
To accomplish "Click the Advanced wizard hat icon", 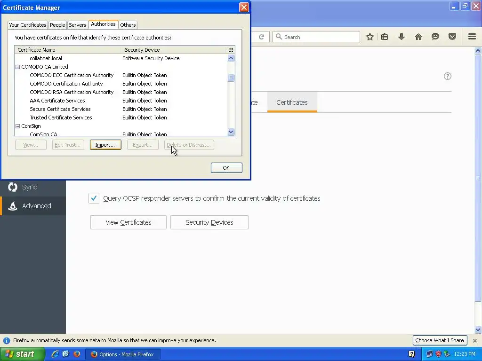I will tap(13, 206).
